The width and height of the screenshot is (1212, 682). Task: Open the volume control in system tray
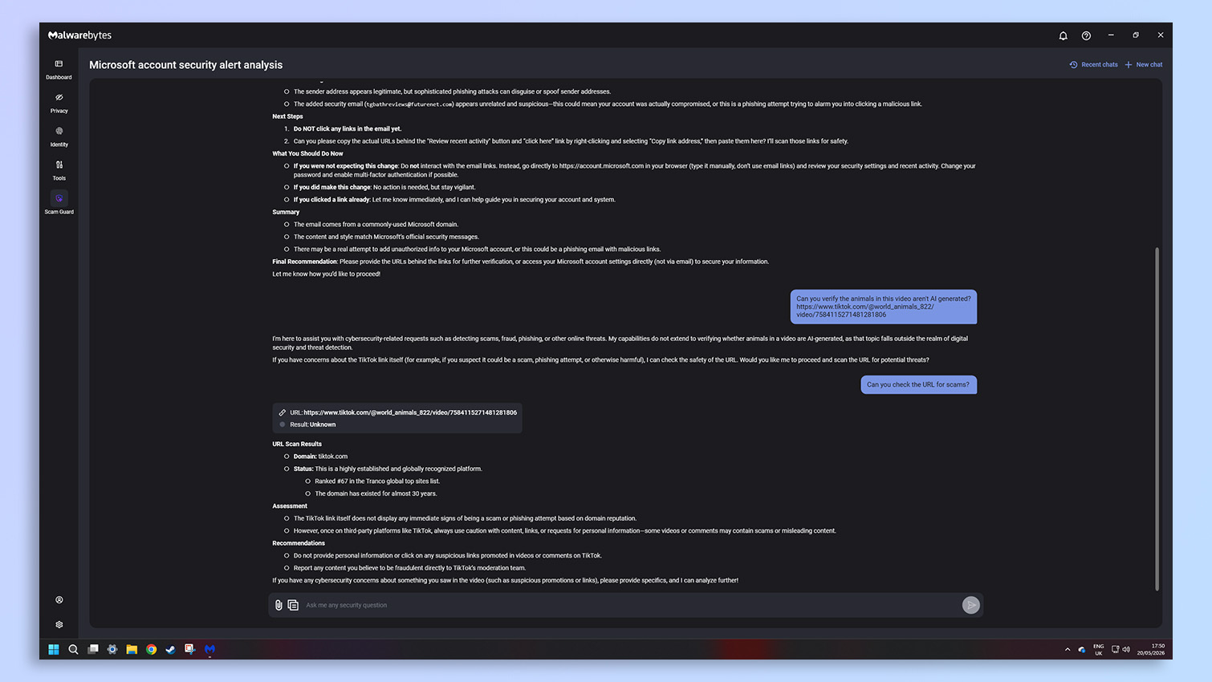pyautogui.click(x=1126, y=649)
